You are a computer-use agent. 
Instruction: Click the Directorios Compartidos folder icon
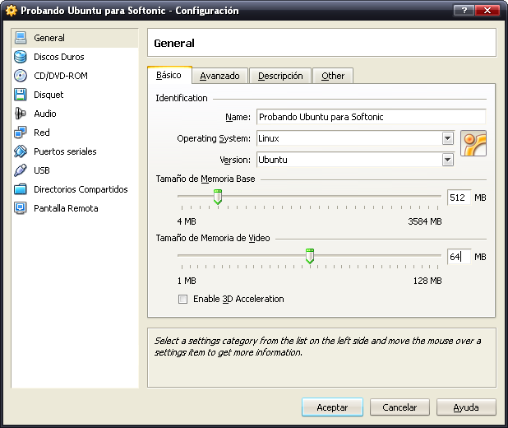pos(21,189)
